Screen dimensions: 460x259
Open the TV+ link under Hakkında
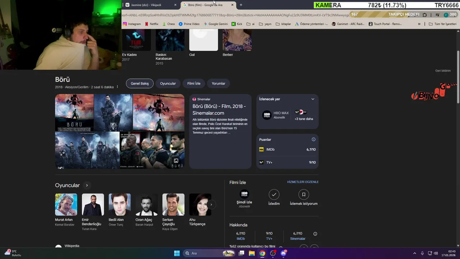(269, 239)
